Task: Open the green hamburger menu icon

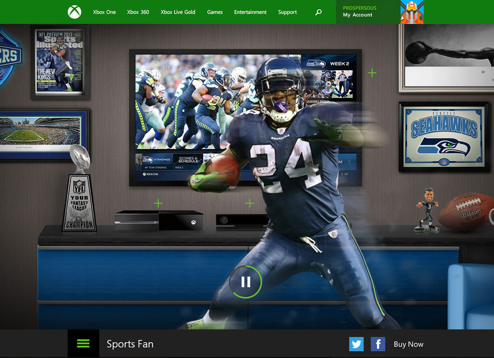Action: (x=83, y=344)
